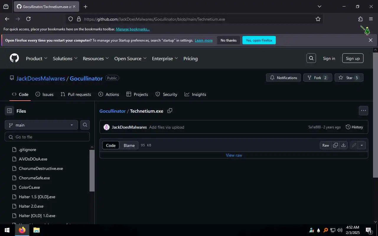Screen dimensions: 378x236
Task: Expand the edit options dropdown arrow
Action: point(362,145)
